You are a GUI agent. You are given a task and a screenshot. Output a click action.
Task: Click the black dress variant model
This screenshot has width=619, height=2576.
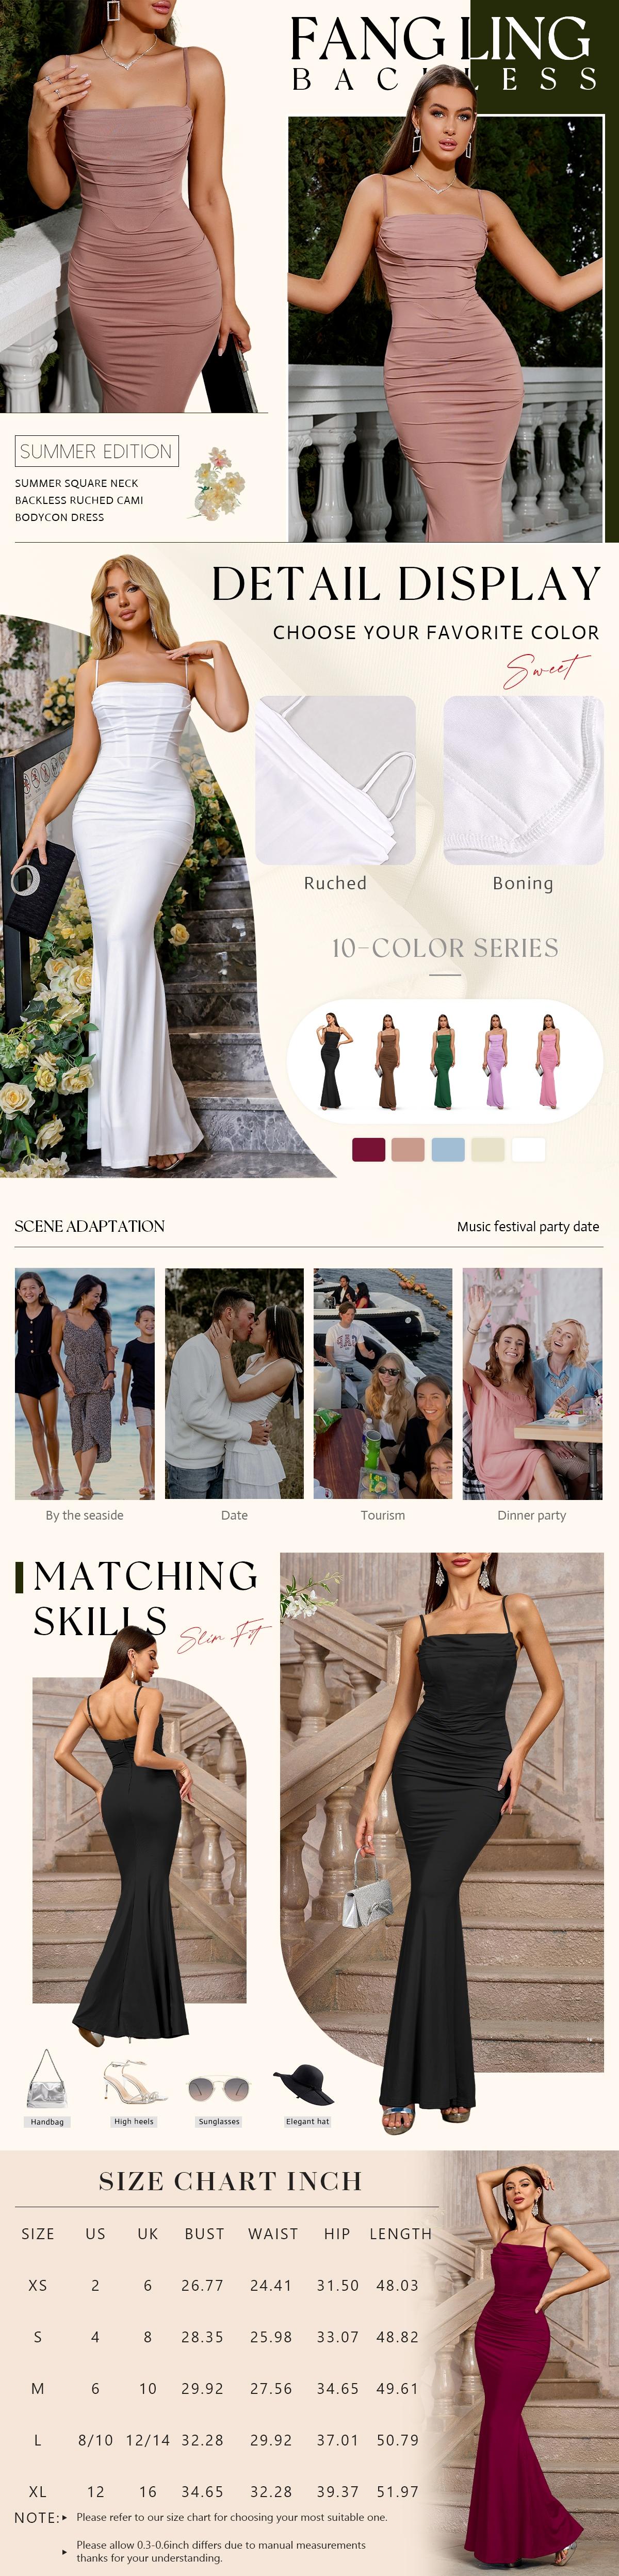tap(332, 1061)
